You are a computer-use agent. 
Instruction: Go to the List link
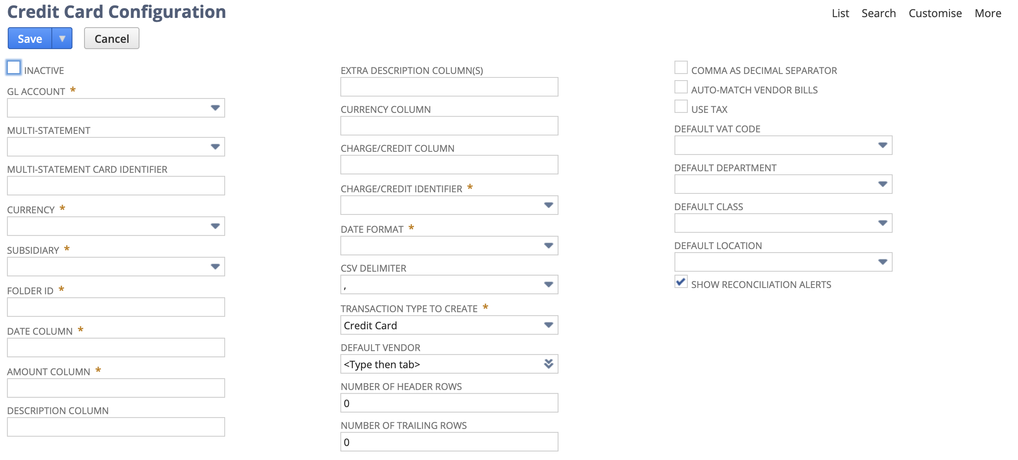click(x=840, y=13)
